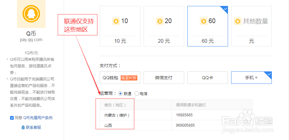
Task: Click the 请用联通手机拨打 column header
Action: pyautogui.click(x=212, y=105)
